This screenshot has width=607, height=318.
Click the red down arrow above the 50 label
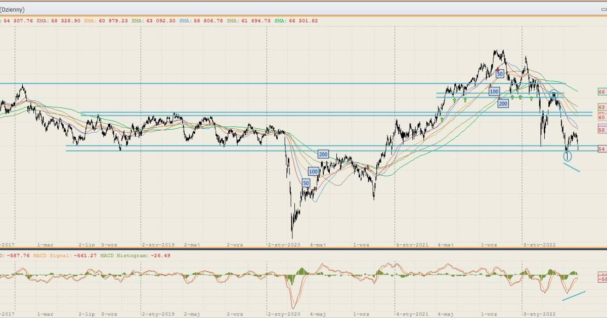pyautogui.click(x=497, y=69)
